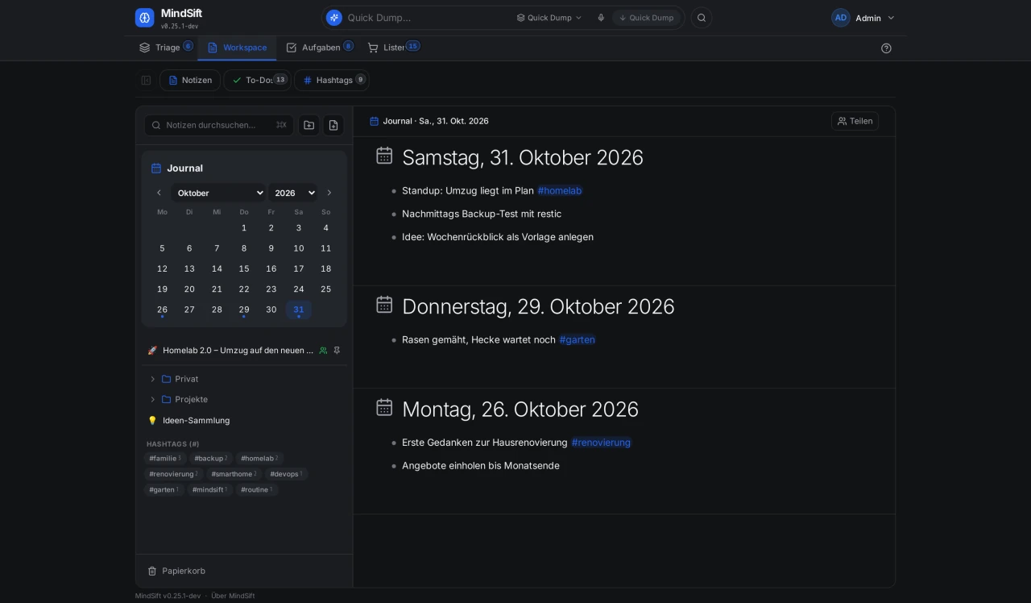
Task: Open the Admin user menu
Action: 863,18
